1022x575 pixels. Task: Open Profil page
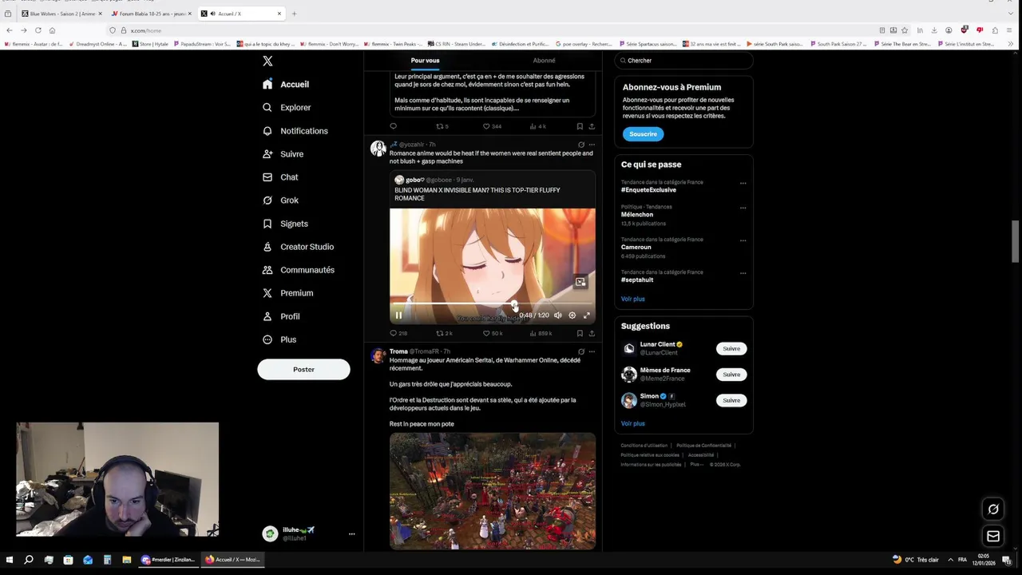(x=281, y=316)
